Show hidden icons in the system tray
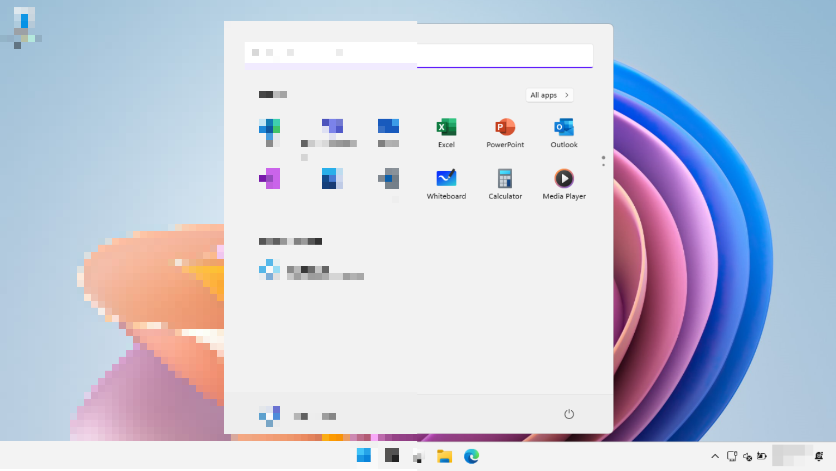 coord(715,457)
